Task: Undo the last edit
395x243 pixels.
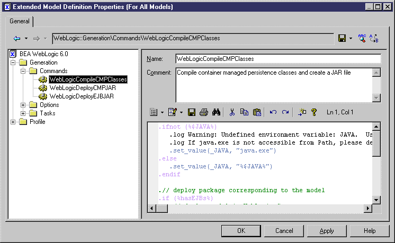Action: 273,112
